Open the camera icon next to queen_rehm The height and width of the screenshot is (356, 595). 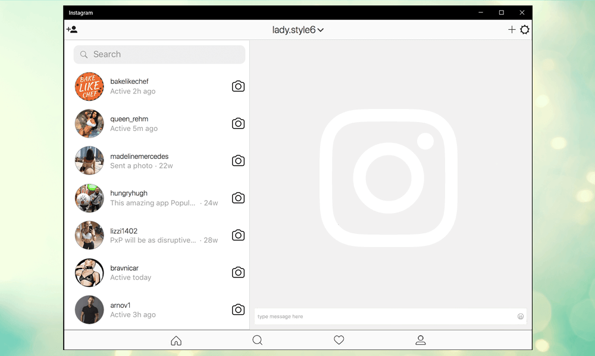coord(238,123)
